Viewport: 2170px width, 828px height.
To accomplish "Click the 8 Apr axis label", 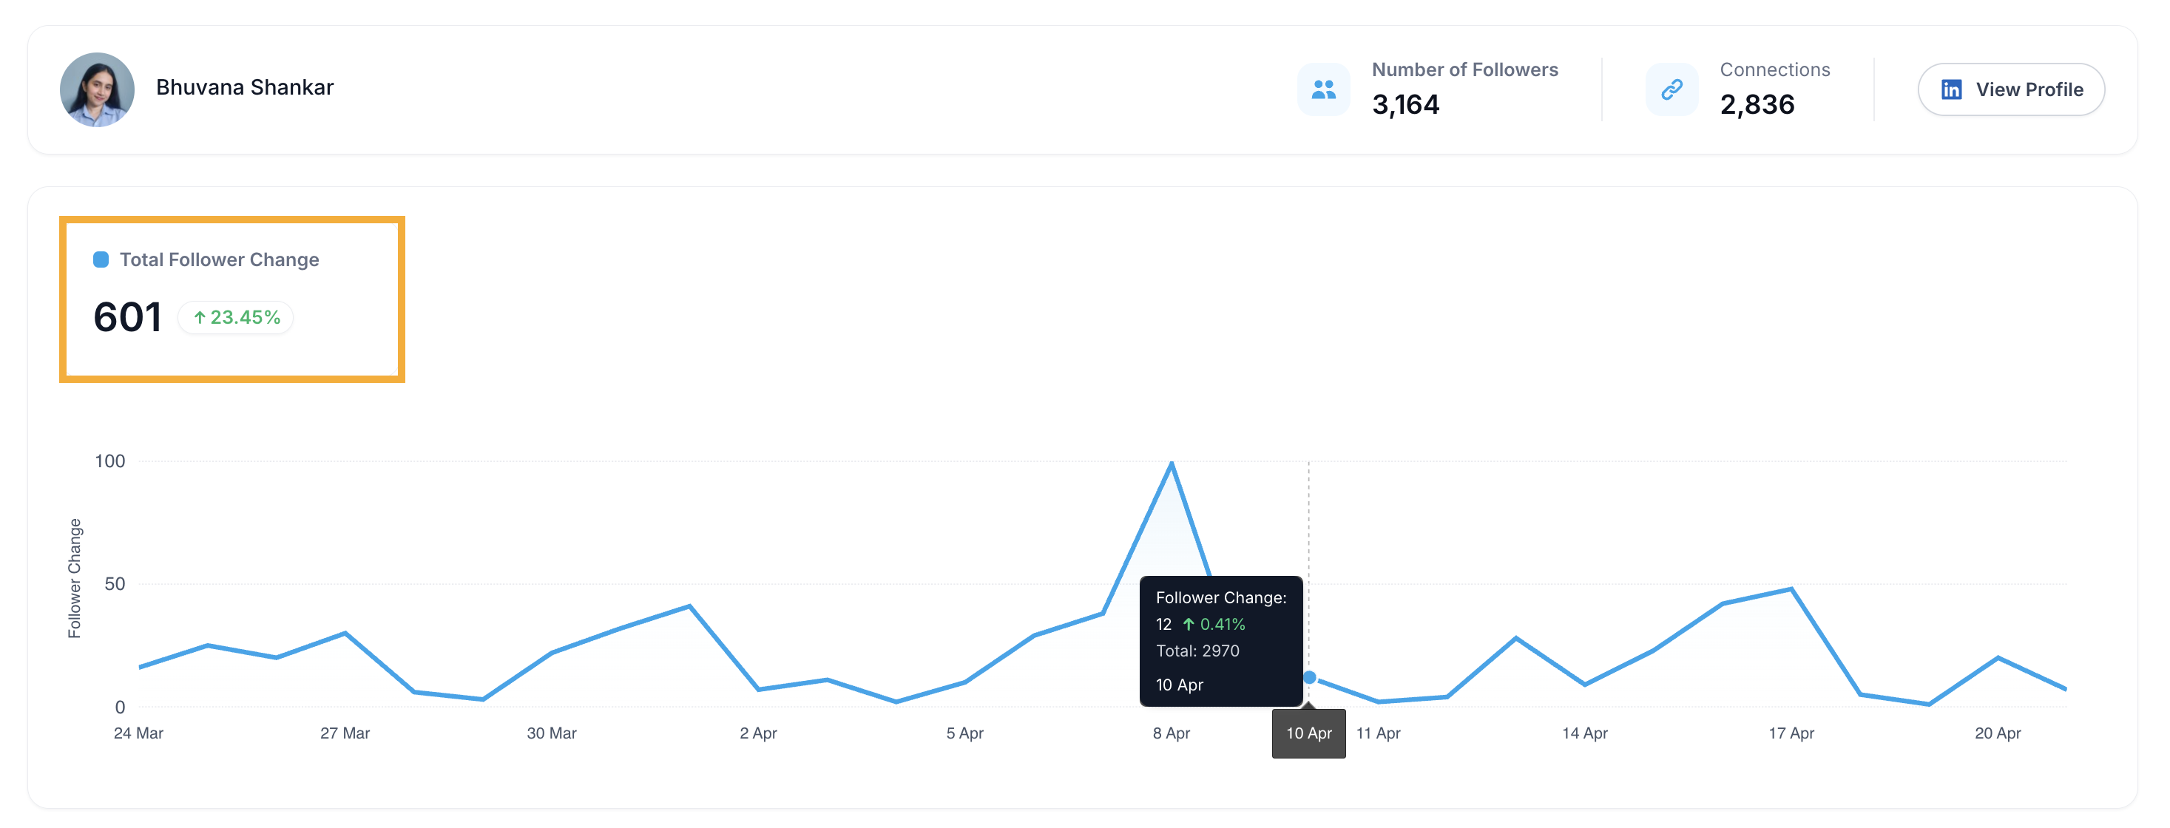I will click(1171, 733).
